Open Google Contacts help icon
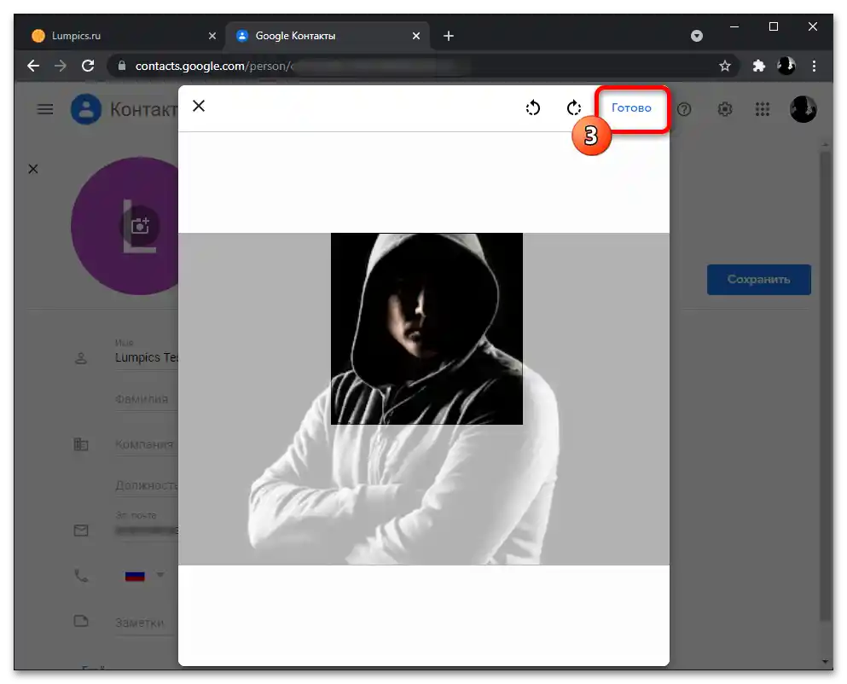Viewport: 847px width, 684px height. tap(684, 109)
